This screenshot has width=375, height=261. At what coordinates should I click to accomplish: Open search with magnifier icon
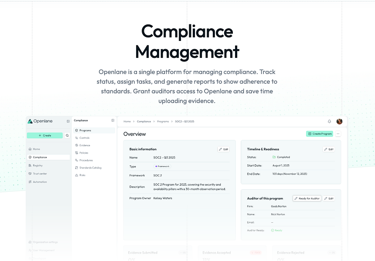pyautogui.click(x=67, y=136)
